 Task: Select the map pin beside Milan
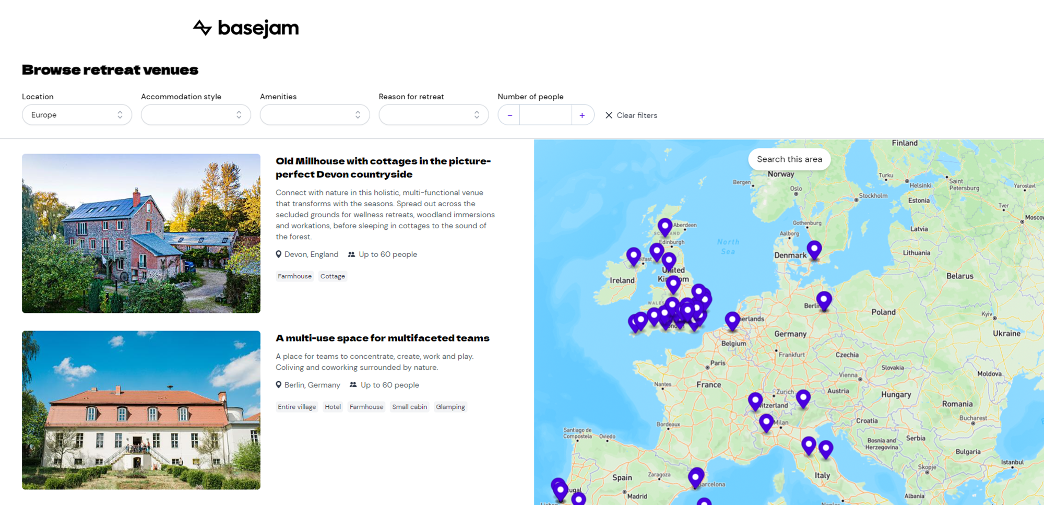pyautogui.click(x=766, y=423)
